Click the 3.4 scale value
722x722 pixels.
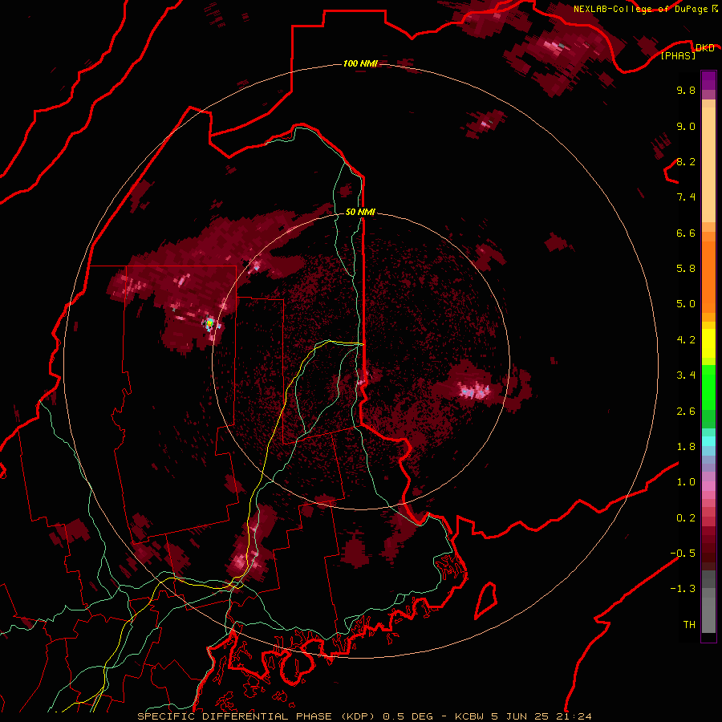686,375
